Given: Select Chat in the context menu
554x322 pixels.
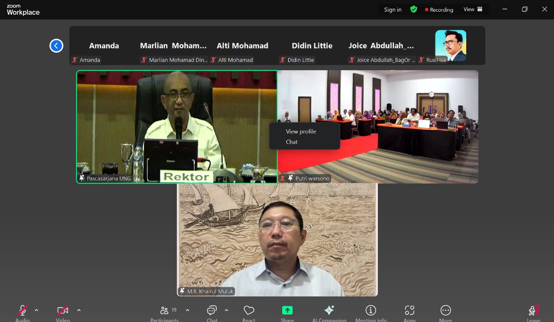Looking at the screenshot, I should pyautogui.click(x=292, y=142).
